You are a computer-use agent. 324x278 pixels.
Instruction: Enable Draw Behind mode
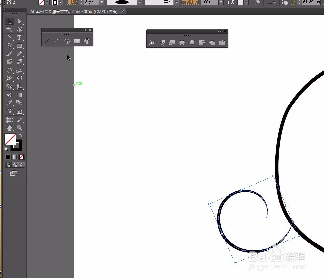pos(15,165)
